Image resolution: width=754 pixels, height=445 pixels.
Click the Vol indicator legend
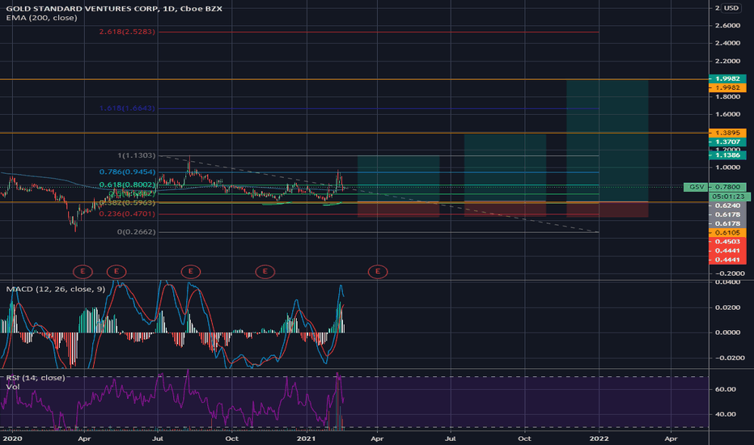tap(12, 387)
